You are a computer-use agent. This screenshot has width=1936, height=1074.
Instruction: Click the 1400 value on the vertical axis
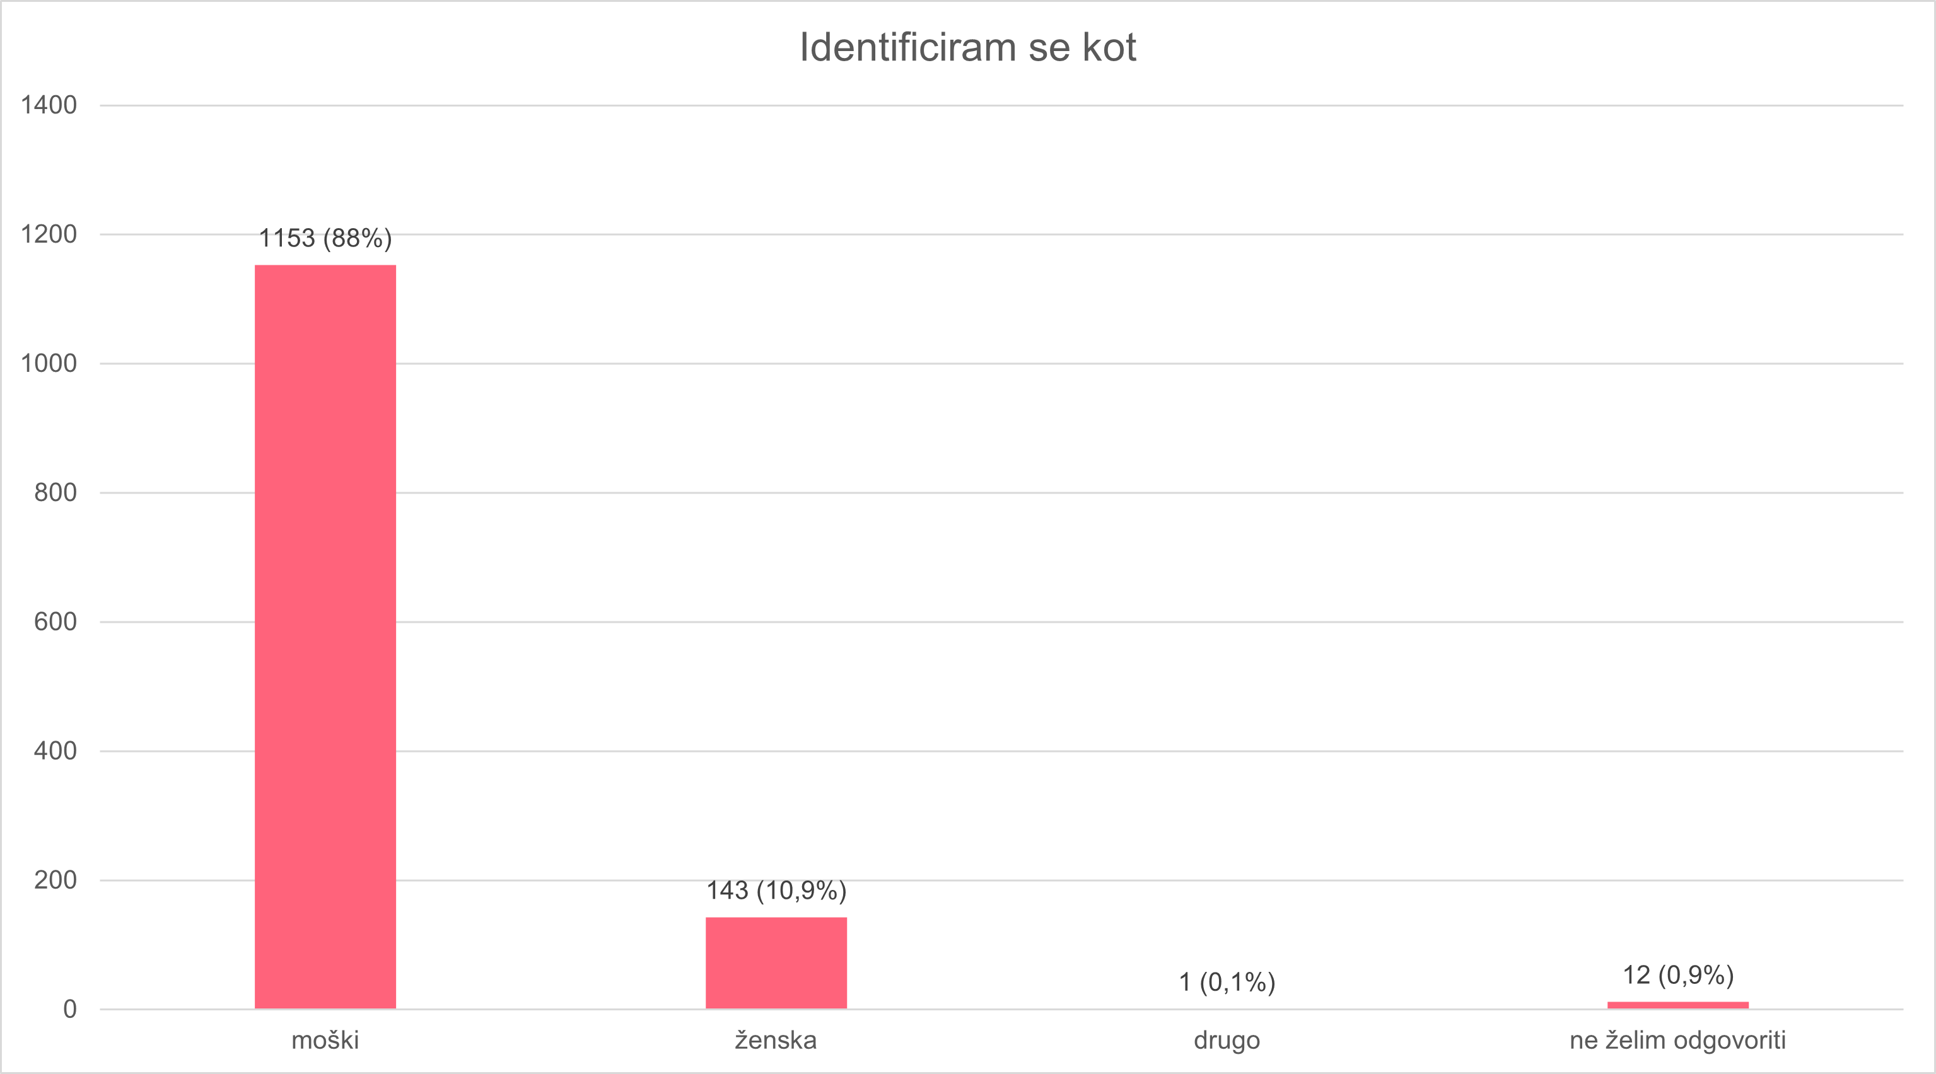point(49,105)
